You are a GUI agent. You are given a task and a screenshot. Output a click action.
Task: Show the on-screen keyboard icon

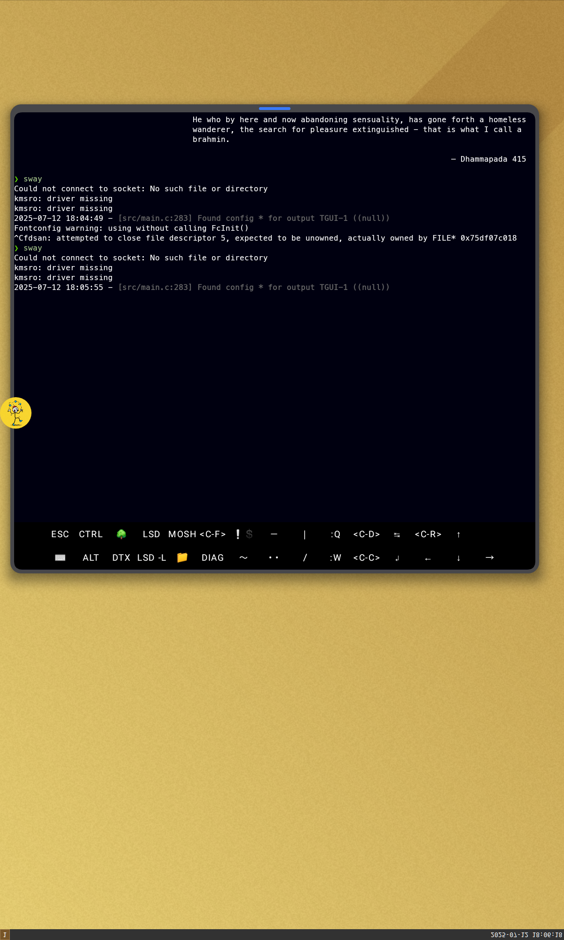point(60,558)
